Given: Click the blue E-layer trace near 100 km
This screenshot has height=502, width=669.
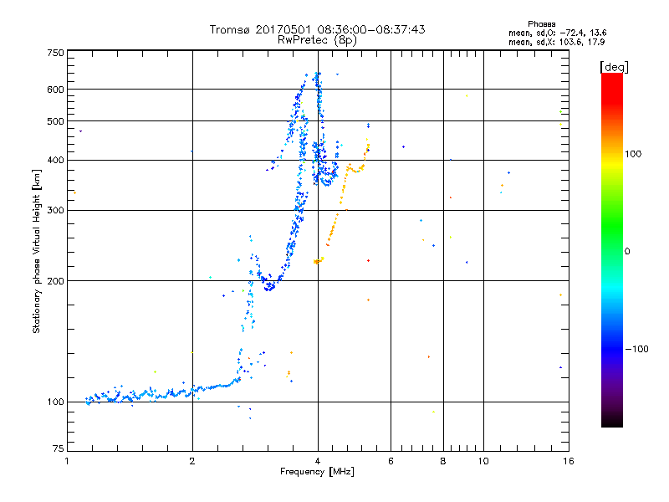Looking at the screenshot, I should [x=162, y=393].
